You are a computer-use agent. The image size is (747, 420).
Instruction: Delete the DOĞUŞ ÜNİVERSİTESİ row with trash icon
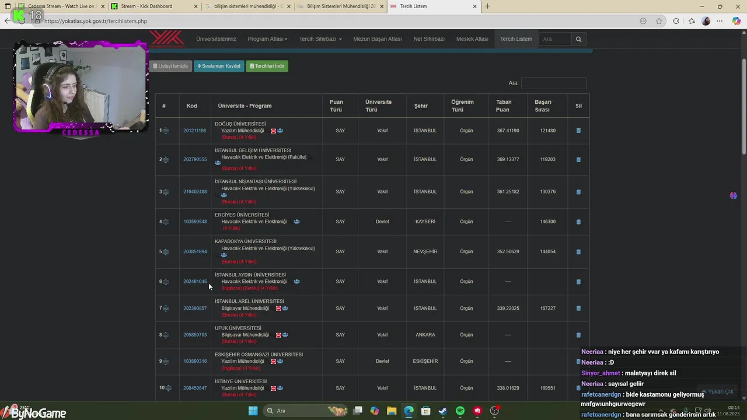point(578,131)
